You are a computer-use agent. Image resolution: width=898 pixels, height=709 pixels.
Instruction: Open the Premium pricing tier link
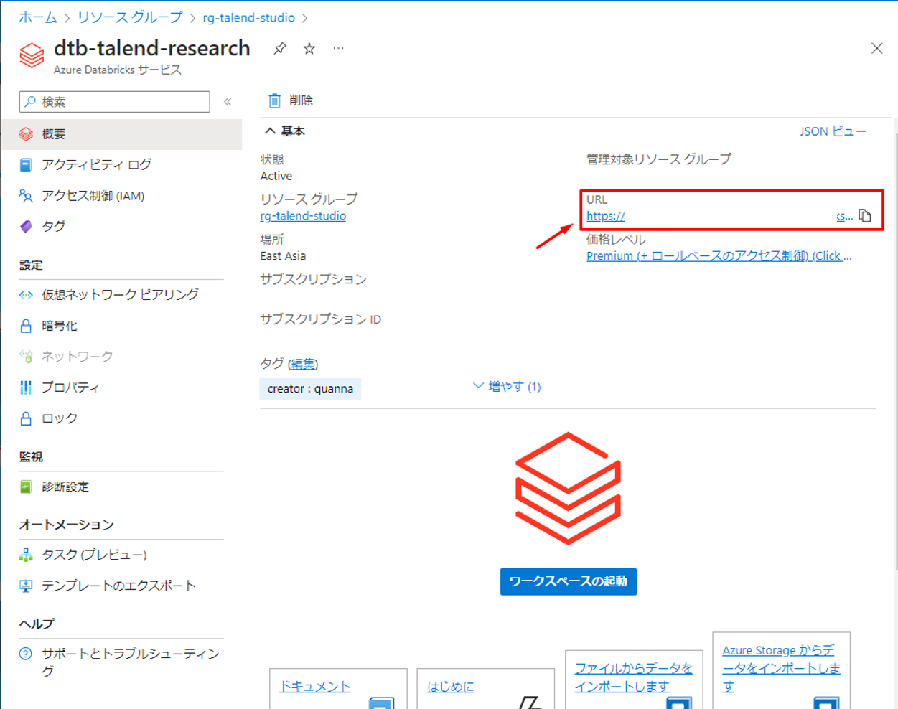pyautogui.click(x=719, y=255)
